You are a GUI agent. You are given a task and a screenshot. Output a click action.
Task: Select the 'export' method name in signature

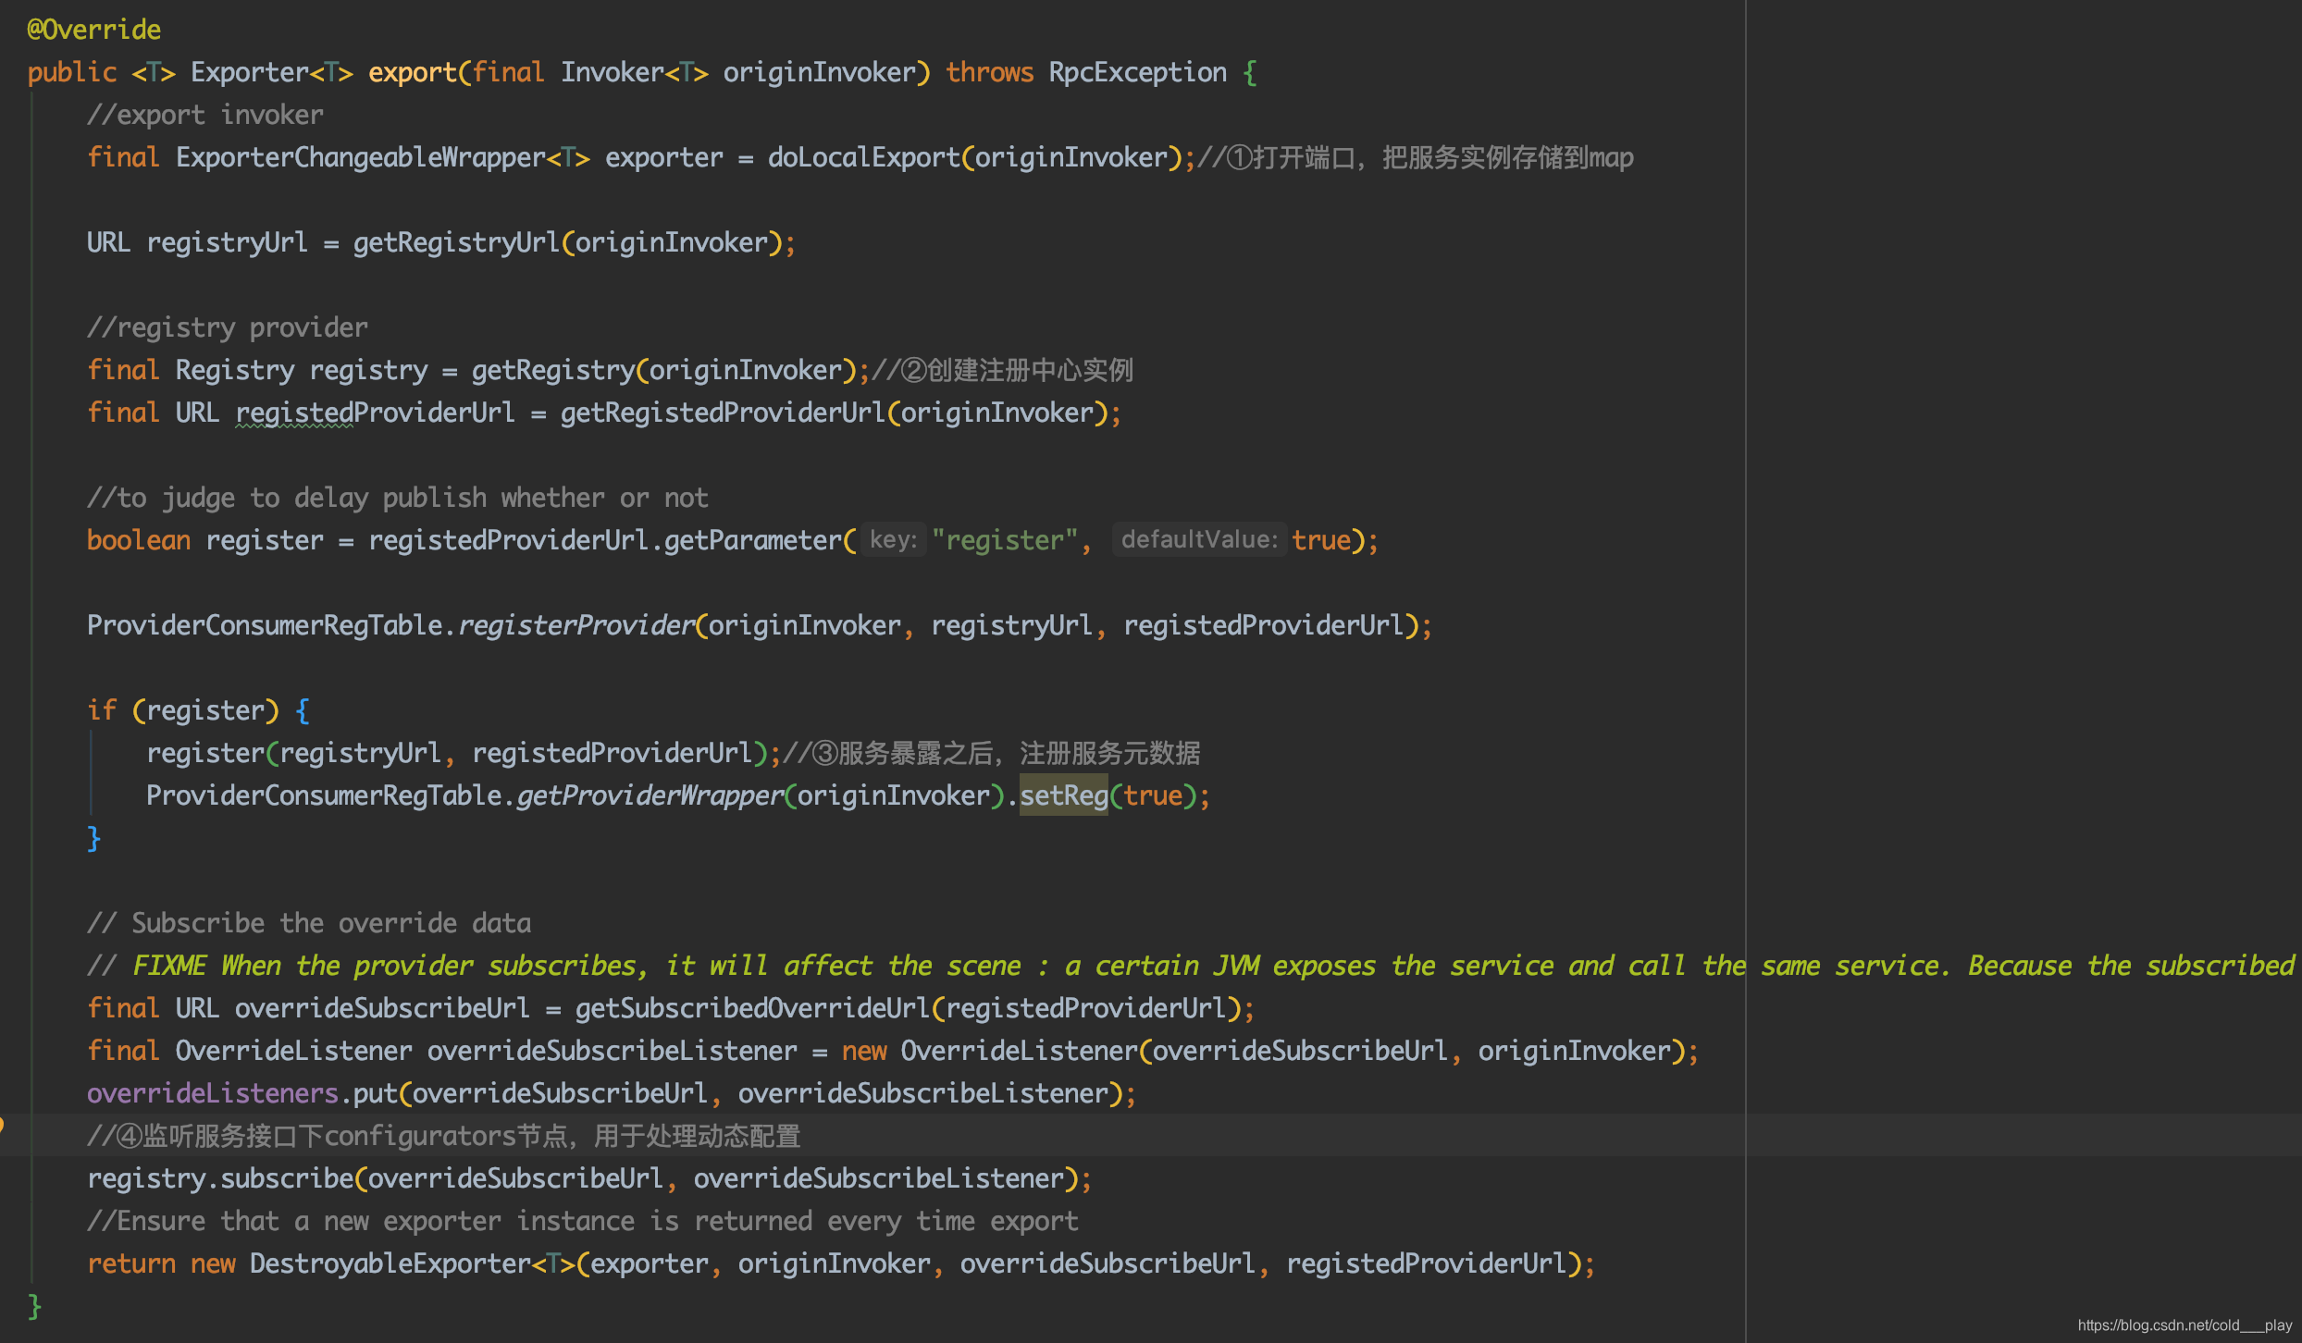click(x=413, y=72)
